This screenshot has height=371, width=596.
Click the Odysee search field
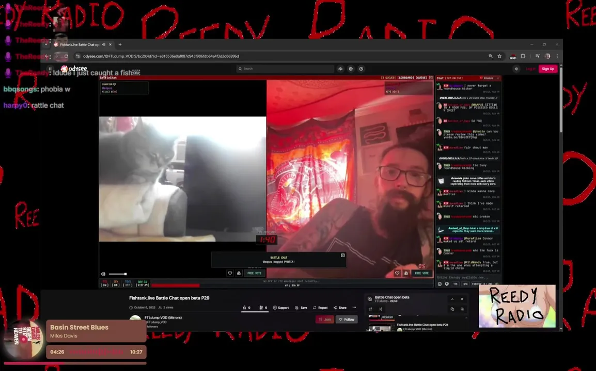coord(285,69)
